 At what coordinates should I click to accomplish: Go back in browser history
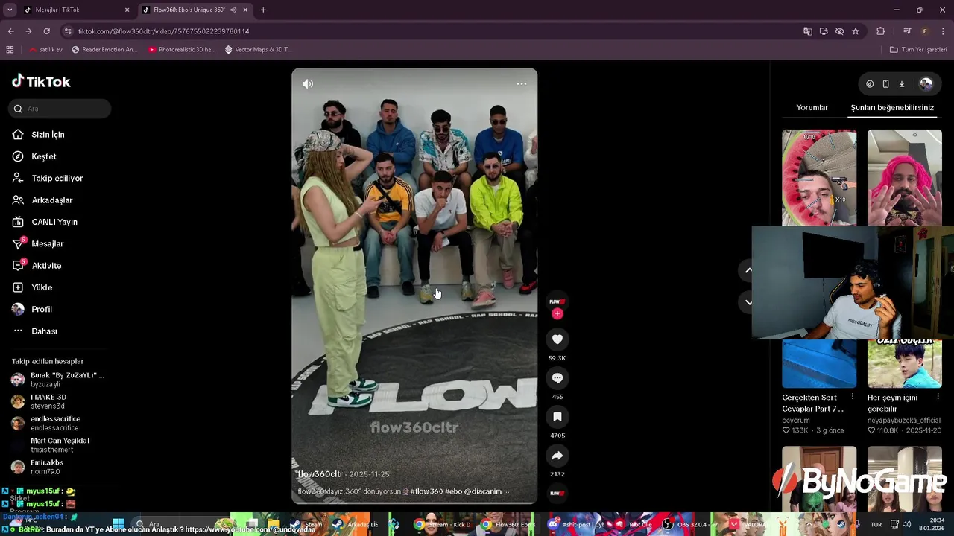(x=10, y=31)
